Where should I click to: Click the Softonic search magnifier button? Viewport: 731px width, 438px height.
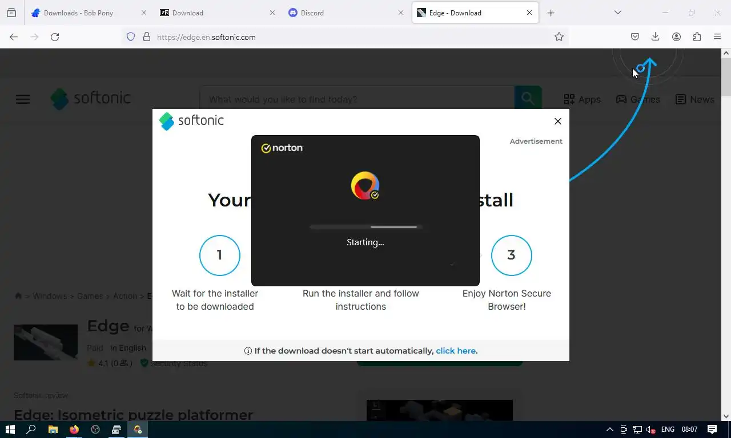coord(528,99)
